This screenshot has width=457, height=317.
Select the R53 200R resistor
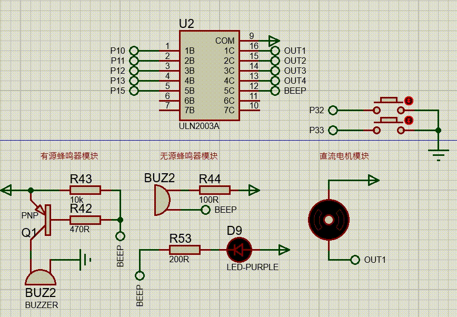pos(184,250)
